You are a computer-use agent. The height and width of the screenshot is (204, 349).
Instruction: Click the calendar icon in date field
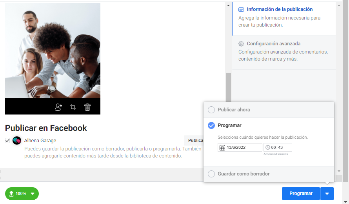(222, 148)
